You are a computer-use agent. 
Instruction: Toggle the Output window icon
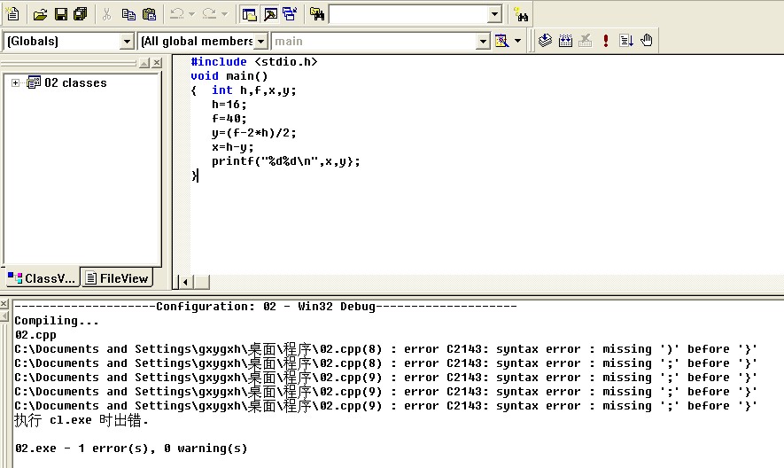coord(270,14)
